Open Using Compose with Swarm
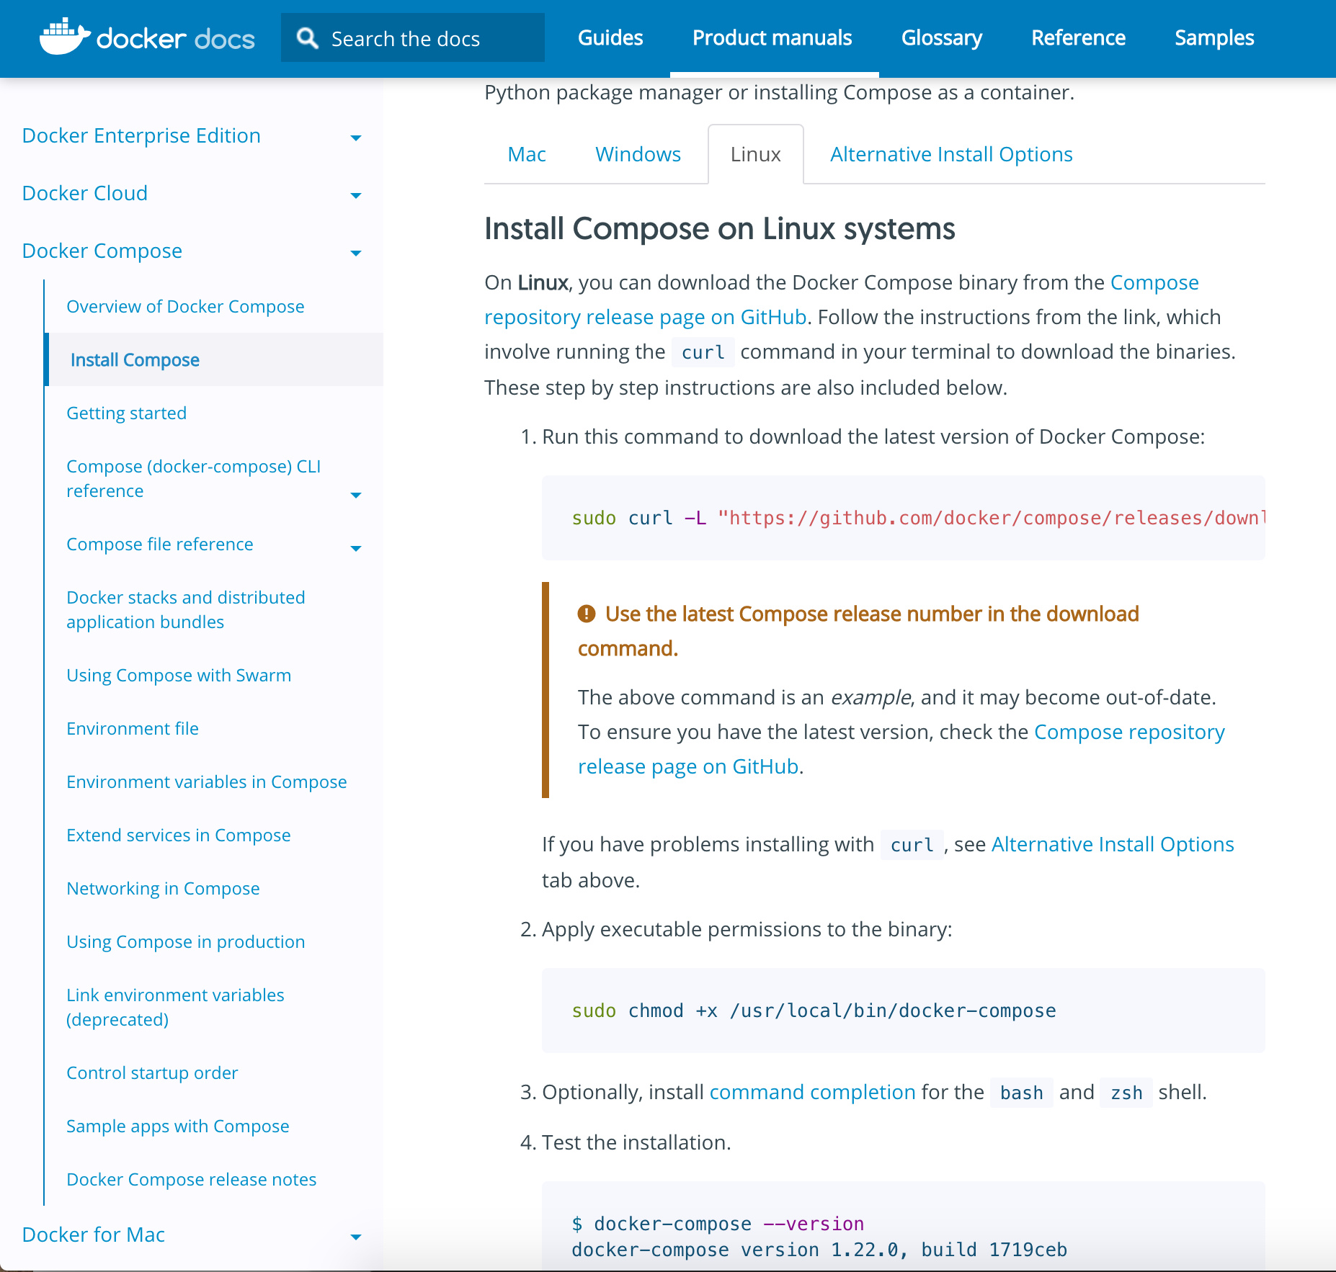 179,675
